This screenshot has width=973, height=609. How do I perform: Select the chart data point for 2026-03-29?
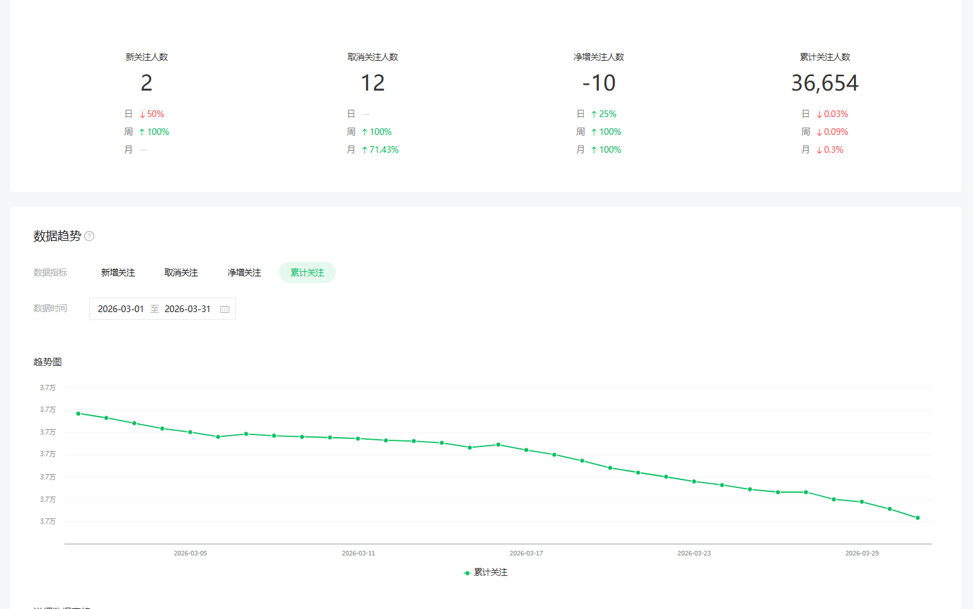(x=862, y=502)
